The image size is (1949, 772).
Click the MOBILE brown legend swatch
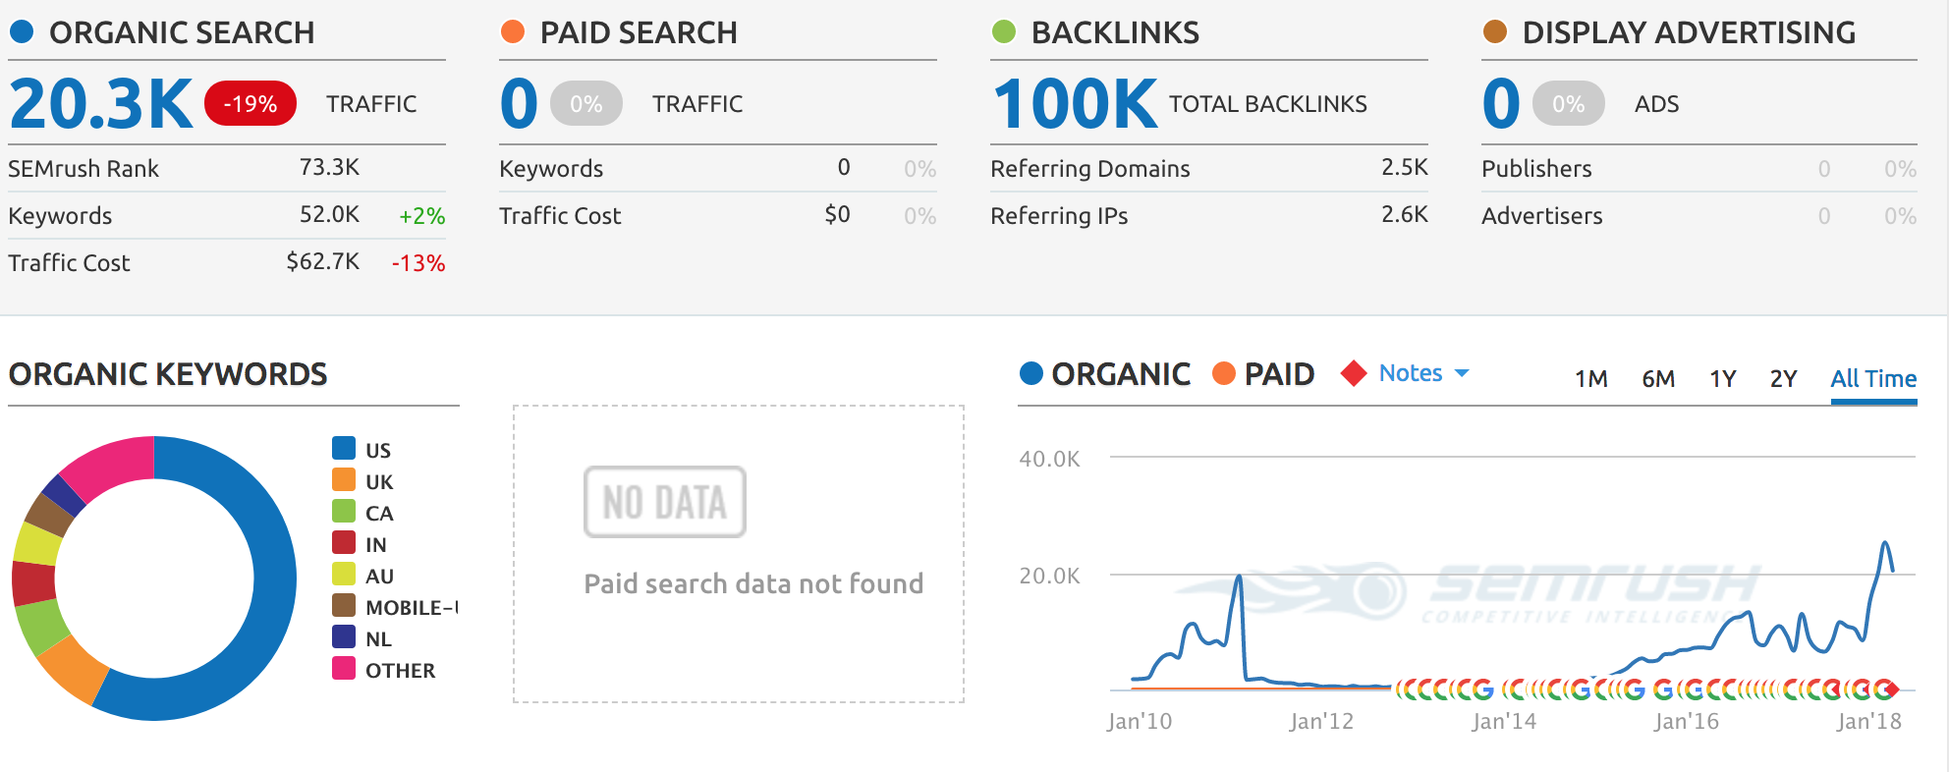pyautogui.click(x=344, y=605)
